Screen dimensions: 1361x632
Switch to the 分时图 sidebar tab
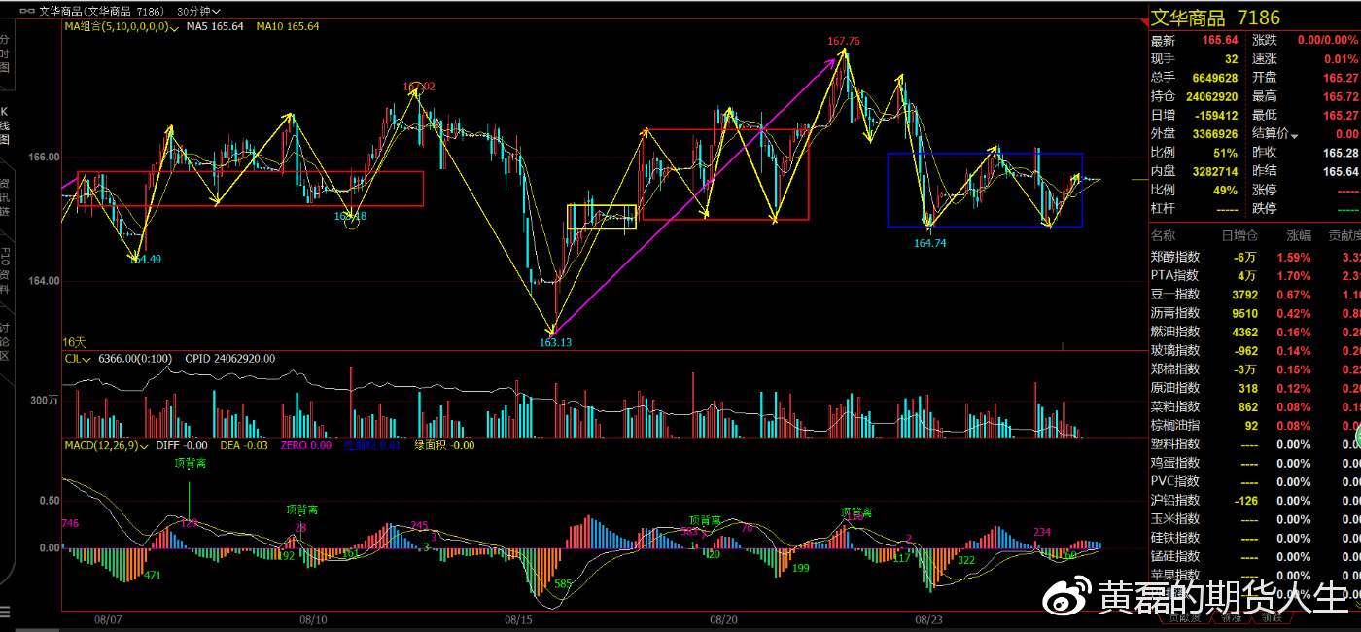6,56
